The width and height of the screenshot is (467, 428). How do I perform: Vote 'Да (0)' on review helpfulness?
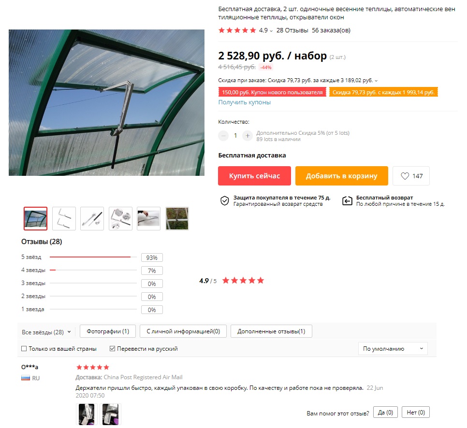pyautogui.click(x=385, y=412)
